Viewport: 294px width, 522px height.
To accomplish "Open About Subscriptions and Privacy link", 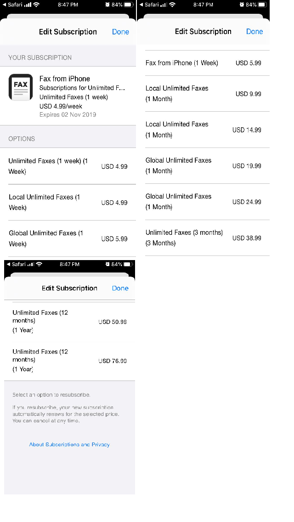I will 69,444.
